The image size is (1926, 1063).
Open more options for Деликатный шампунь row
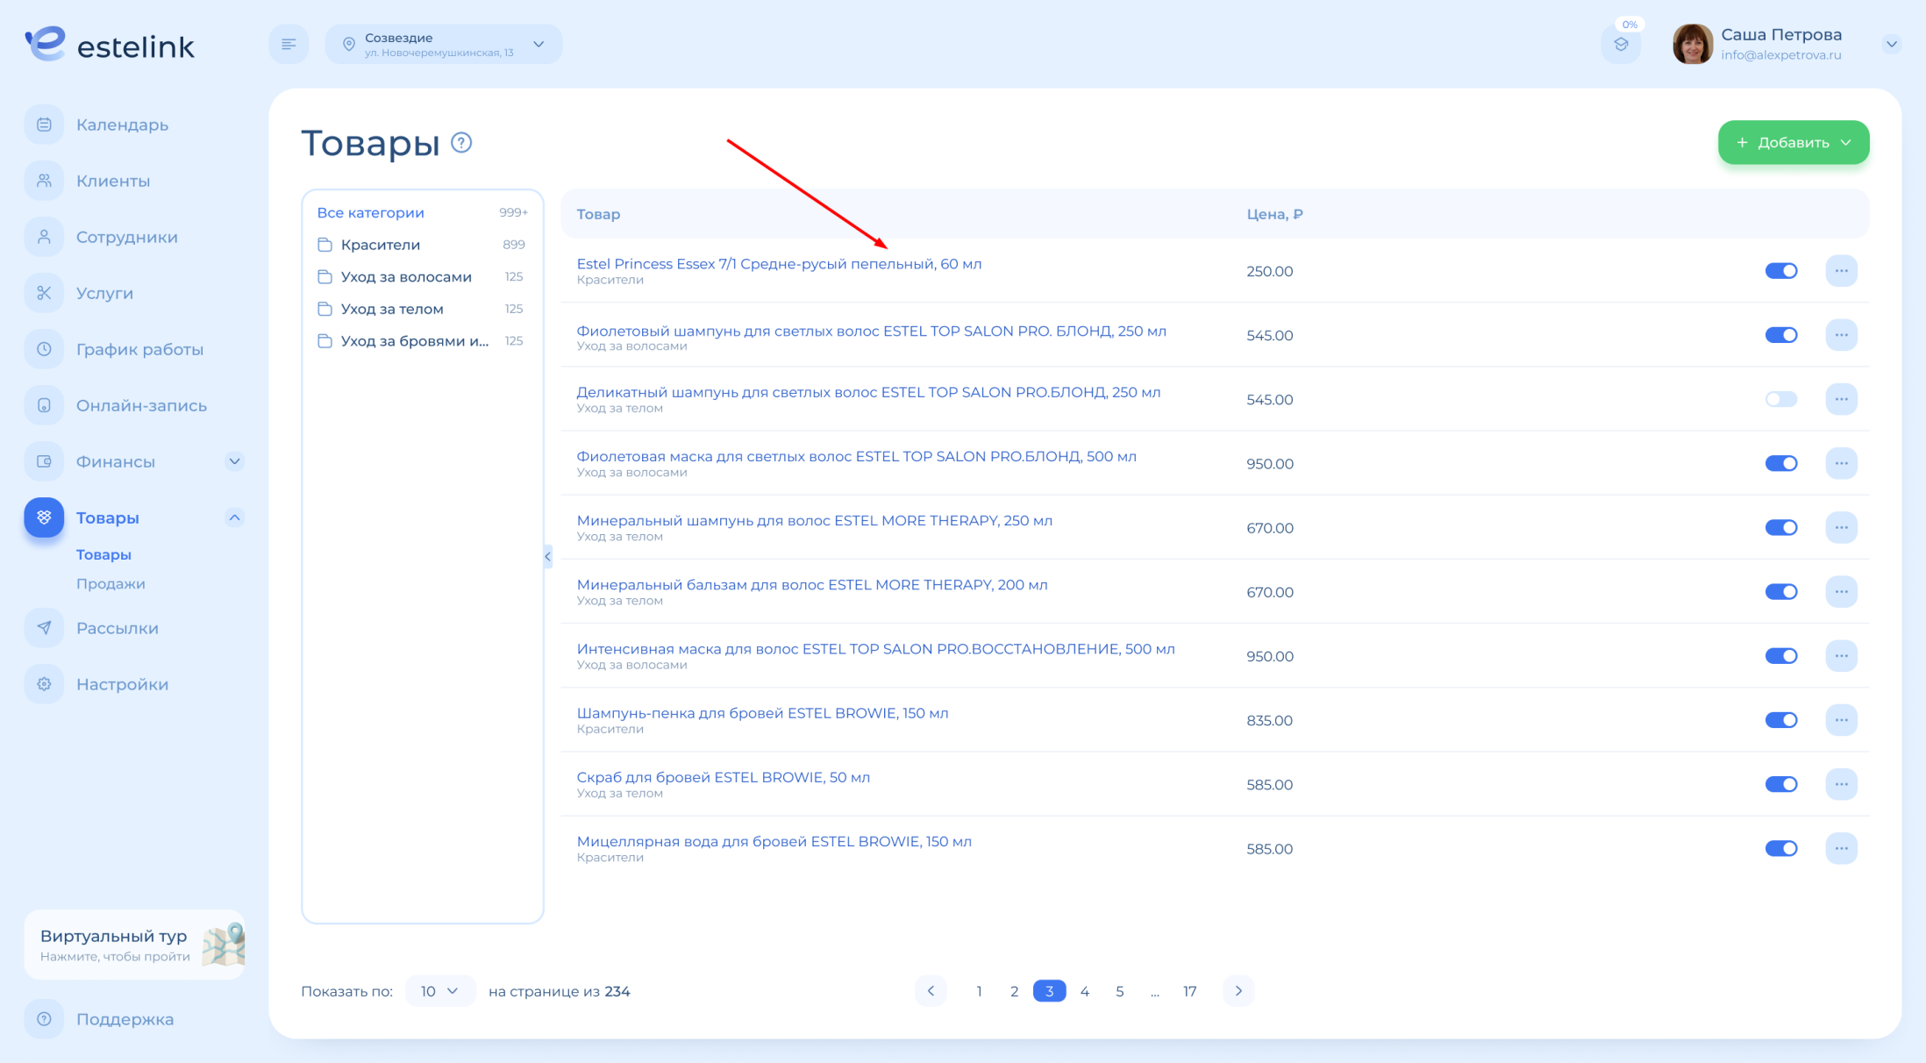coord(1841,399)
